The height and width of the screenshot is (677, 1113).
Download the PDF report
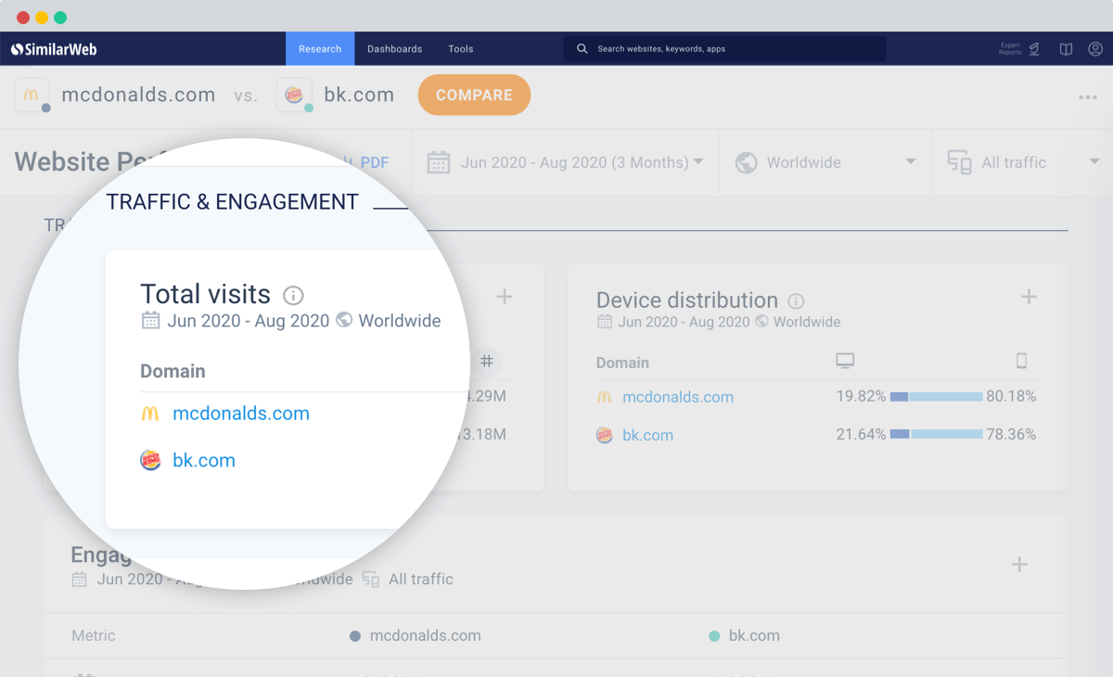[x=374, y=162]
